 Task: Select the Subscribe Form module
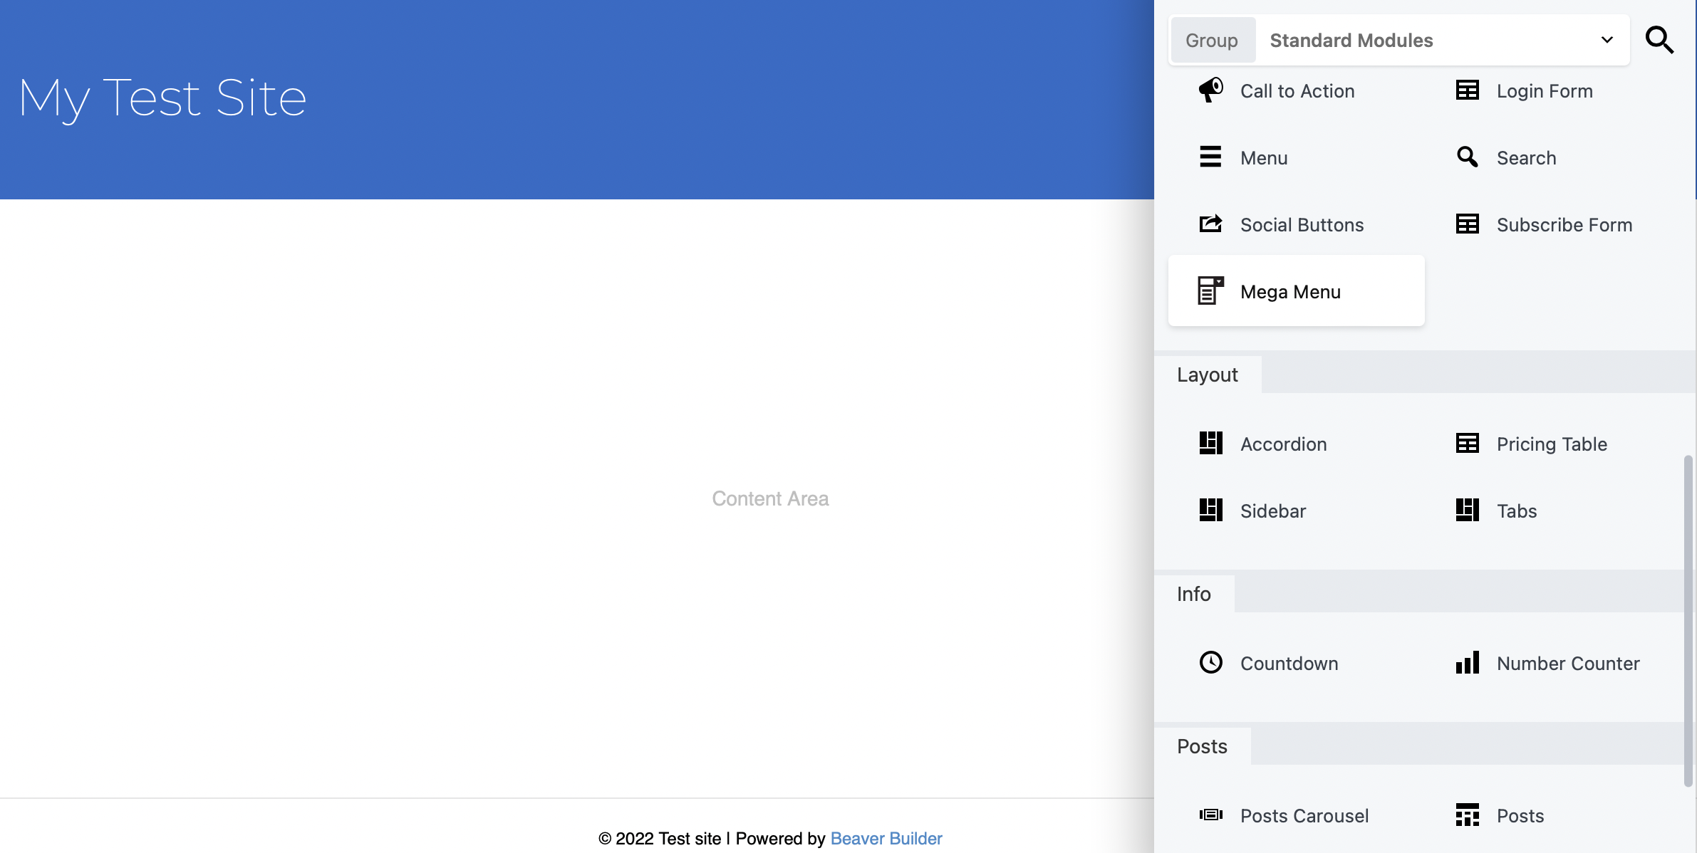1564,225
